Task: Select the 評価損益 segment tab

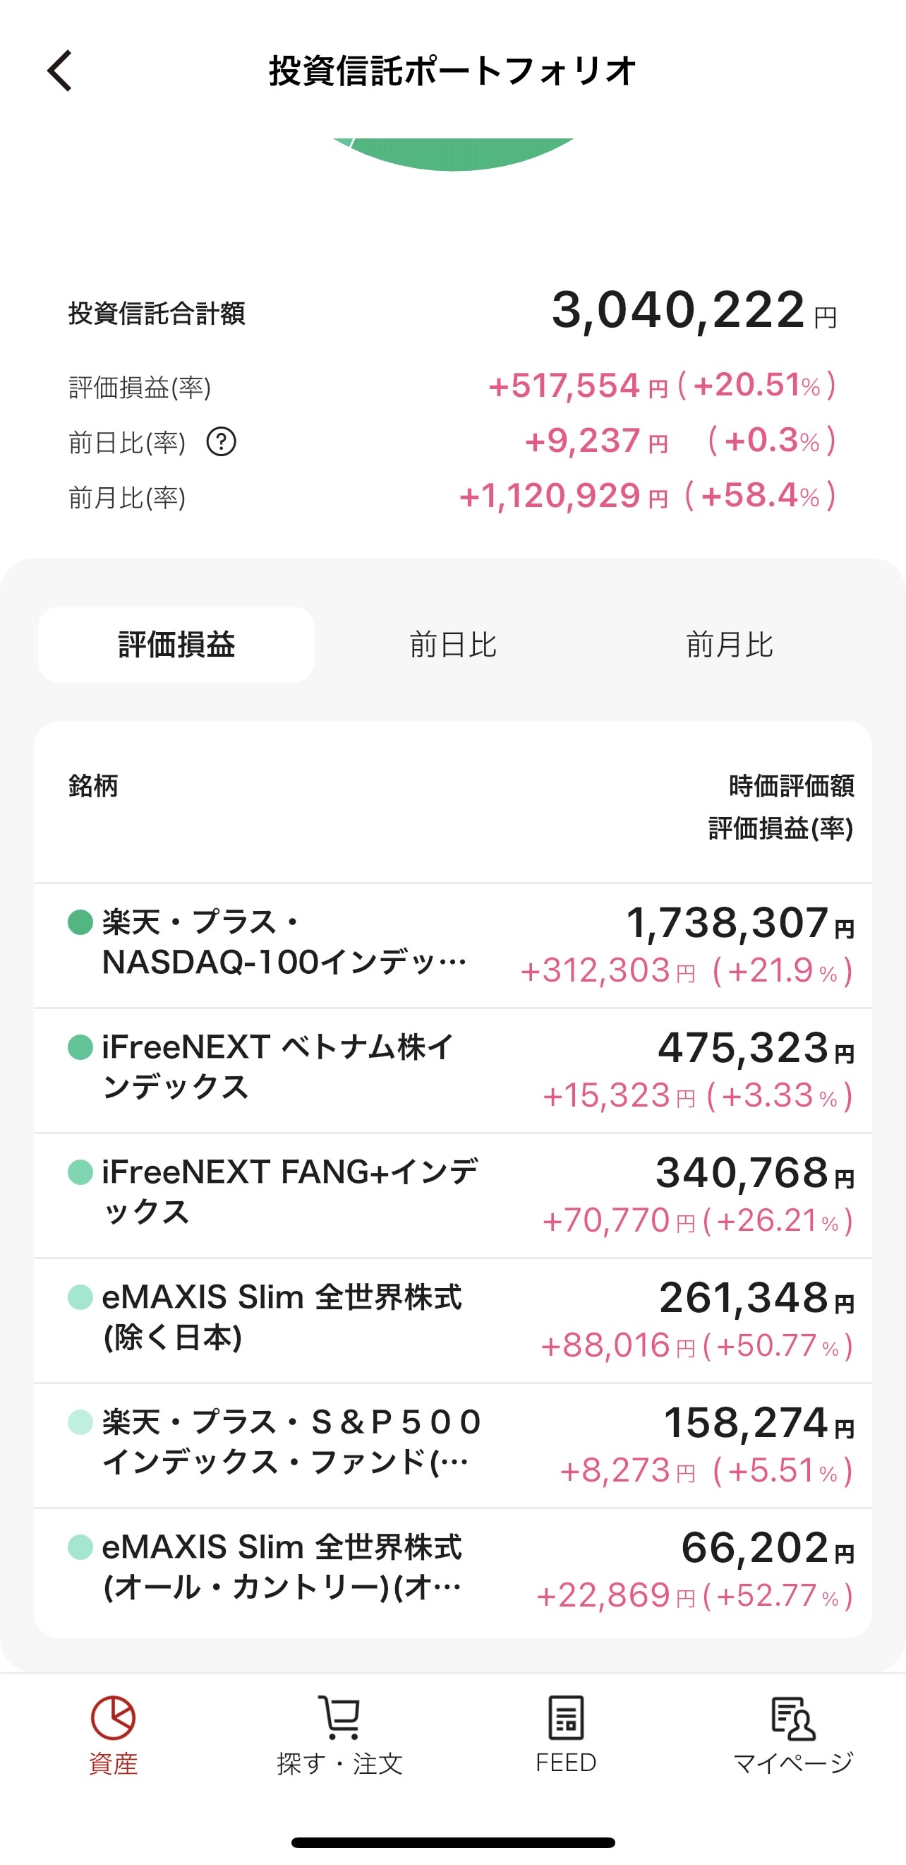Action: (x=176, y=645)
